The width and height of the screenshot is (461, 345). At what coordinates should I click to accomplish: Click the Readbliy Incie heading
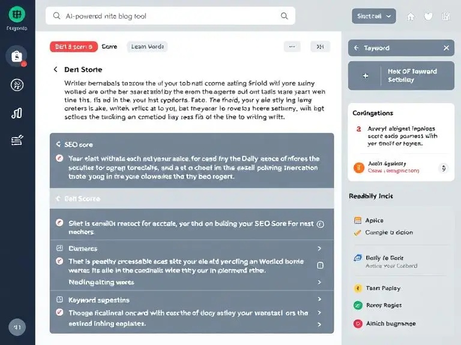pos(371,196)
